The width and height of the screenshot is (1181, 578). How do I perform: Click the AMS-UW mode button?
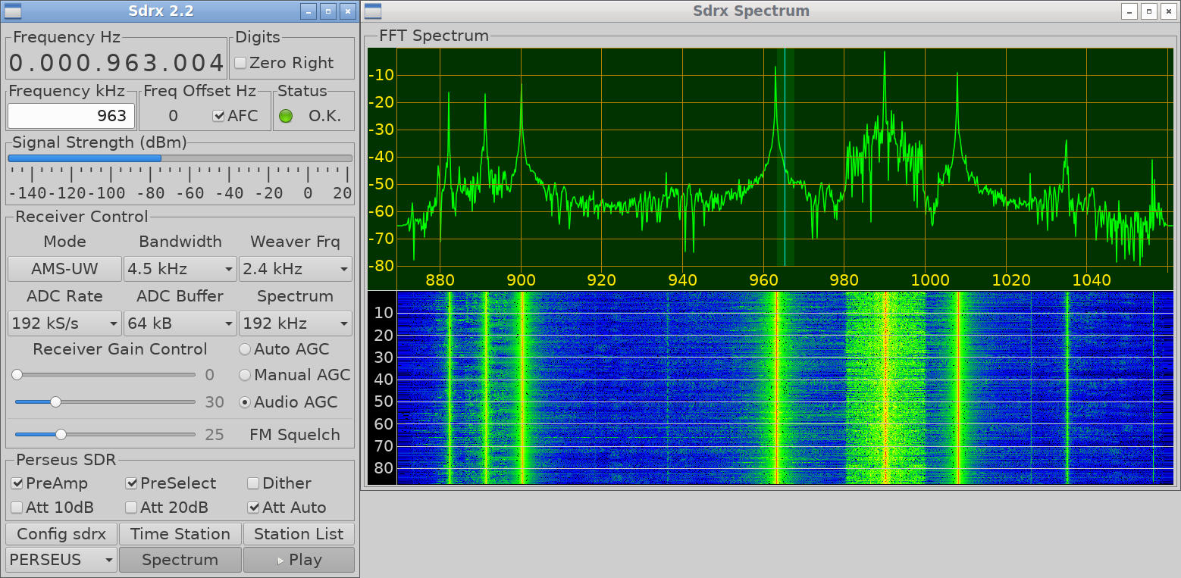pos(64,269)
